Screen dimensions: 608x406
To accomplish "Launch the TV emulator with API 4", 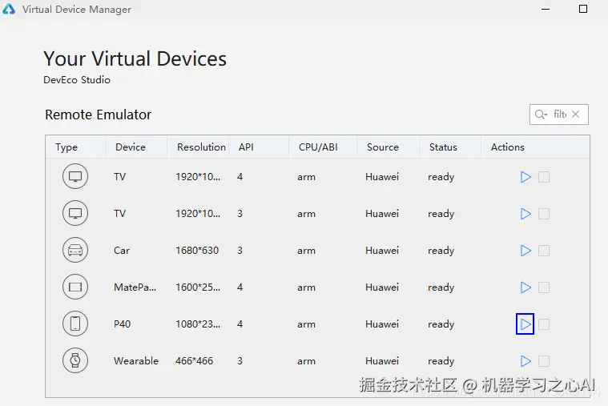I will pos(525,177).
